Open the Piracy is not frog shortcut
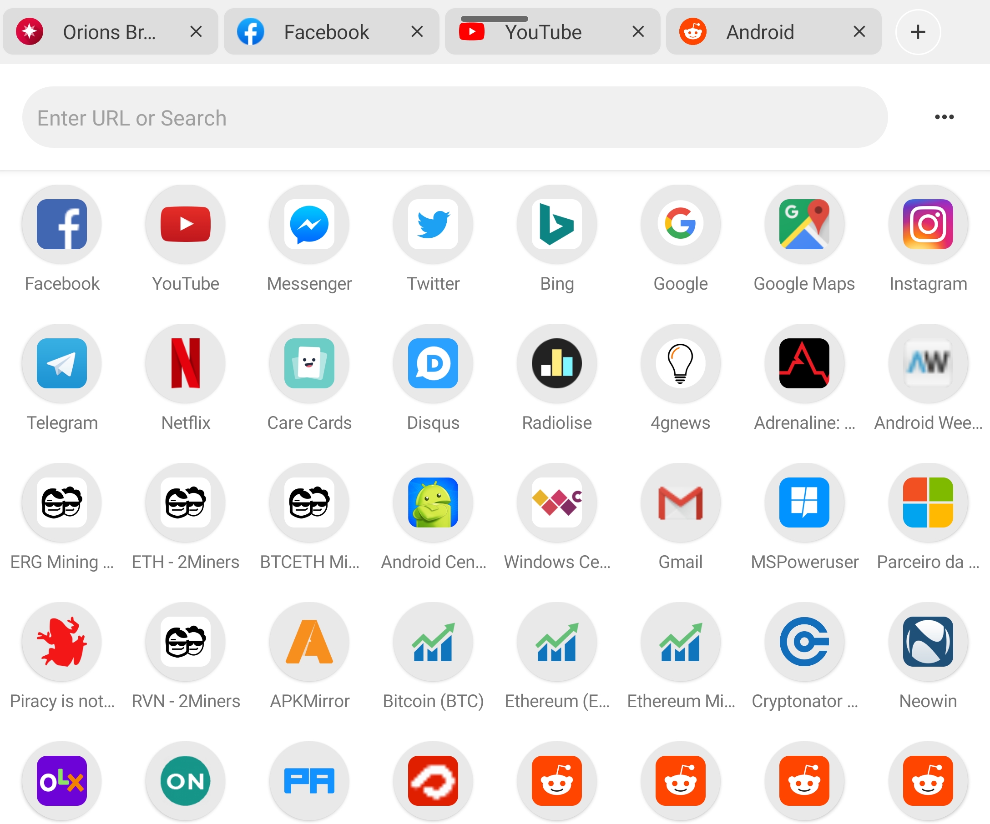Viewport: 990px width, 824px height. pyautogui.click(x=62, y=642)
